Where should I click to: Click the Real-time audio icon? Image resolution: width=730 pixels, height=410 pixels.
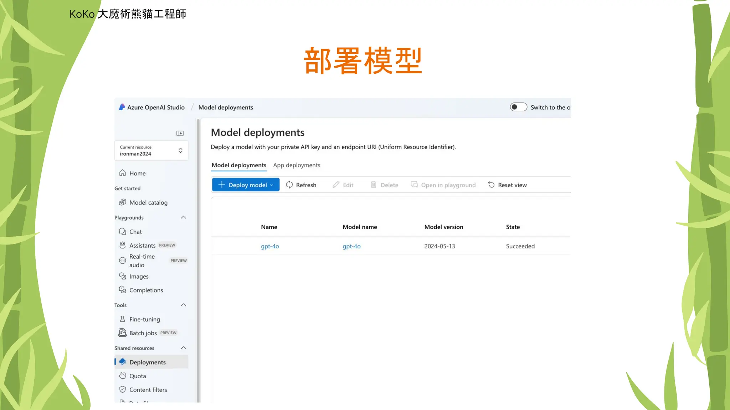click(x=122, y=261)
